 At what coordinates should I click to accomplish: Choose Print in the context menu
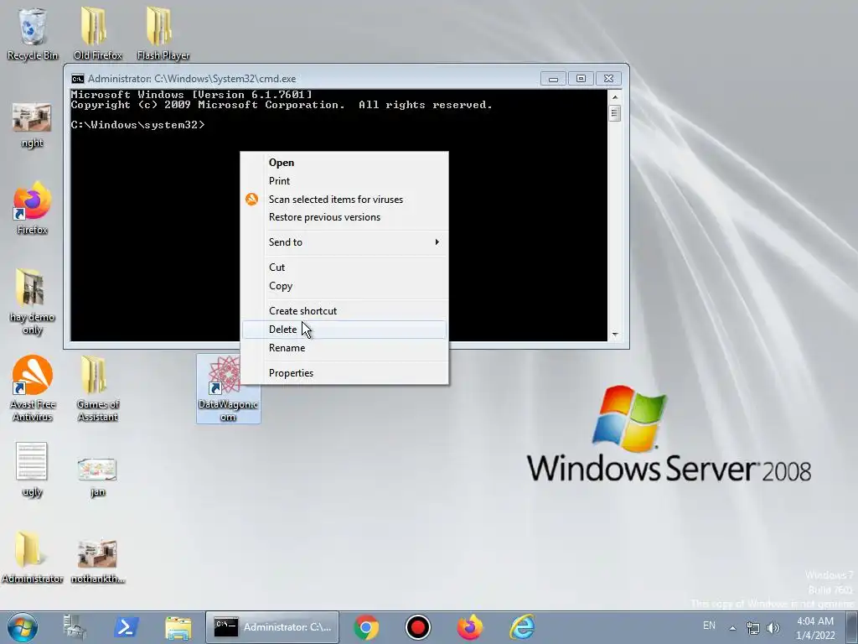tap(344, 181)
